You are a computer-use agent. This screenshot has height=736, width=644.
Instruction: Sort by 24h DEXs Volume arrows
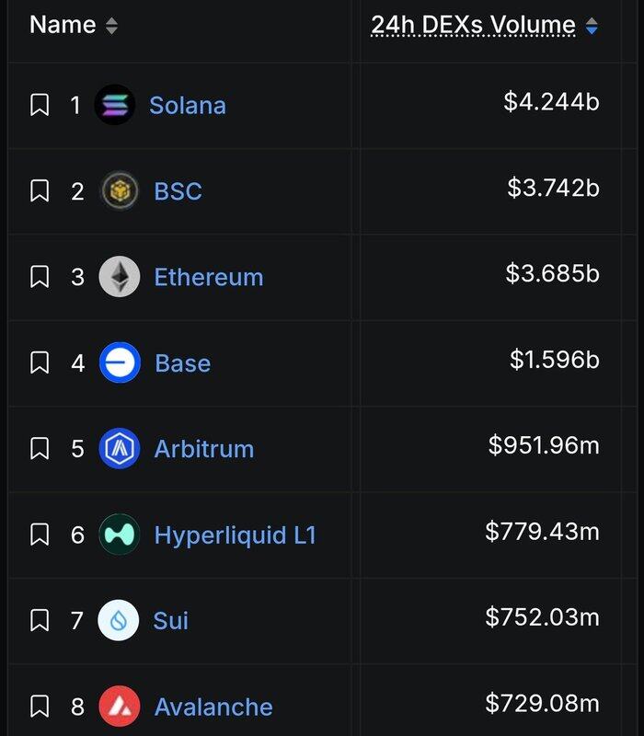tap(592, 27)
